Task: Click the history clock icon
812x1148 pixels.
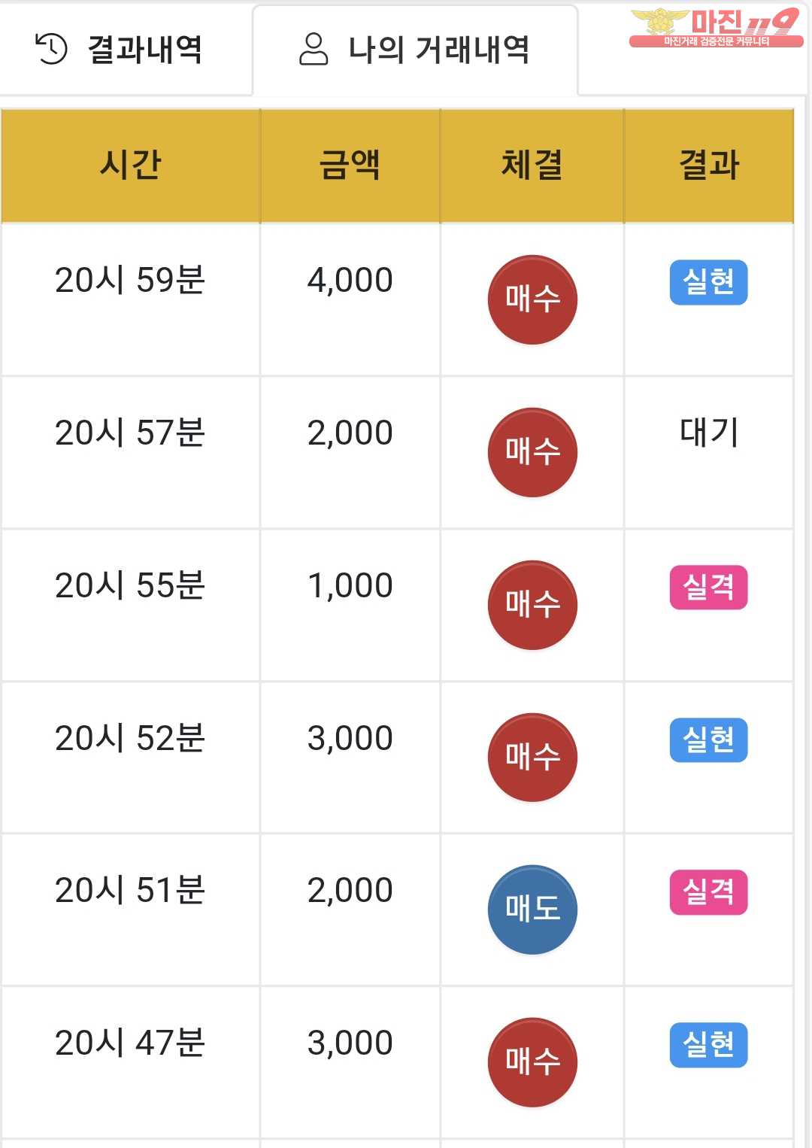Action: (51, 49)
